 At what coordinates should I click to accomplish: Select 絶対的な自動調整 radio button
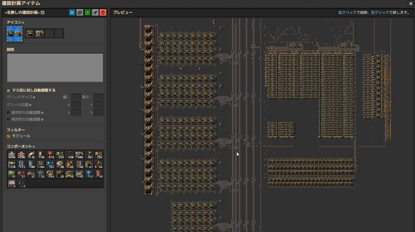[x=9, y=113]
